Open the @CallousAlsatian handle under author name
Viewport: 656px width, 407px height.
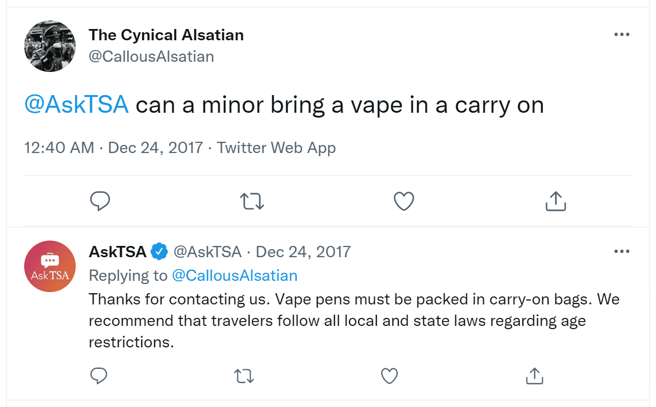tap(151, 56)
